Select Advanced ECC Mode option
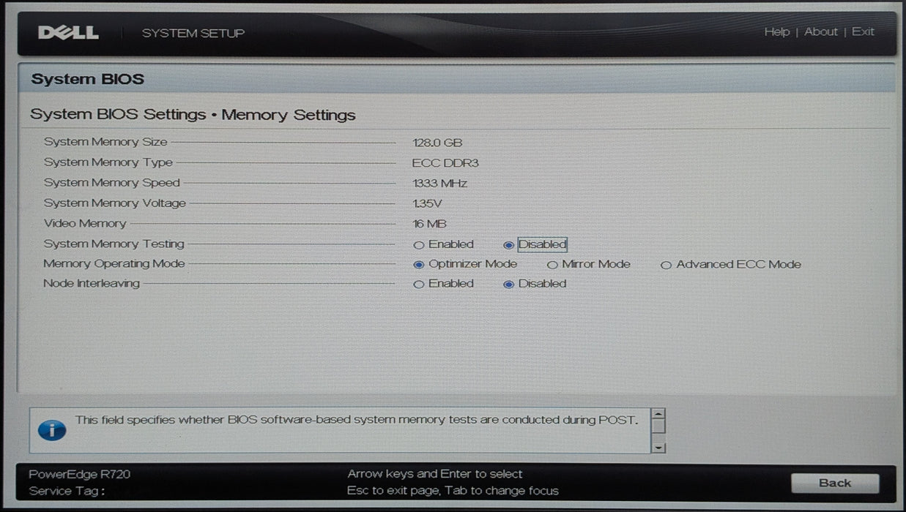The image size is (906, 512). (x=666, y=265)
